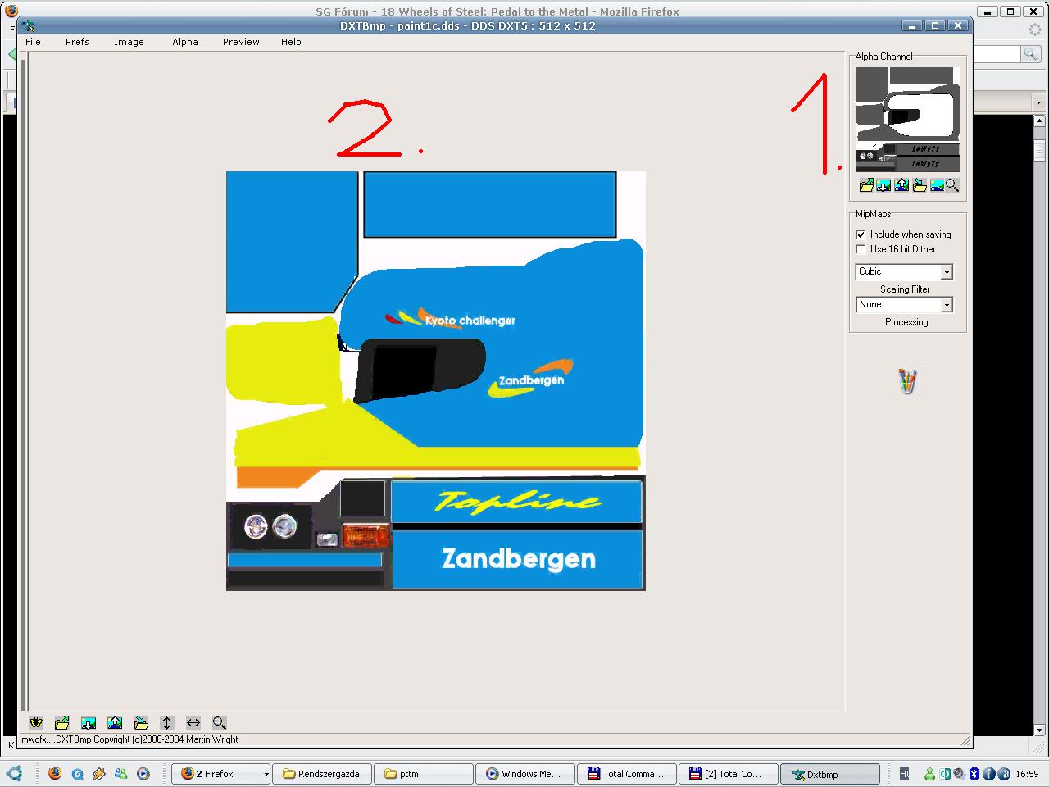Click the image down-arrow icon in bottom toolbar
The height and width of the screenshot is (787, 1049).
(89, 722)
